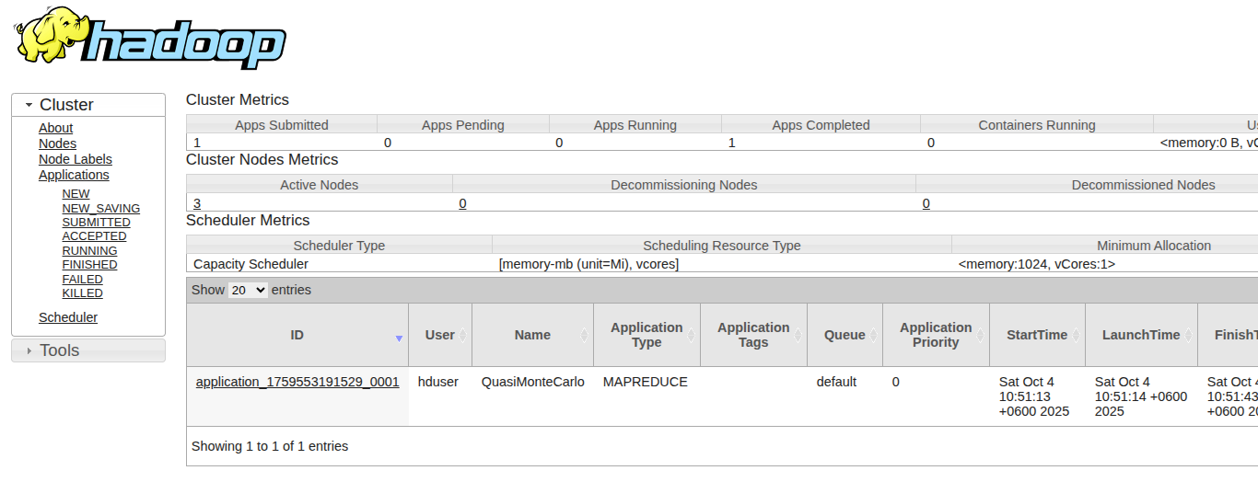Filter applications by FINISHED state
This screenshot has width=1258, height=482.
tap(89, 265)
